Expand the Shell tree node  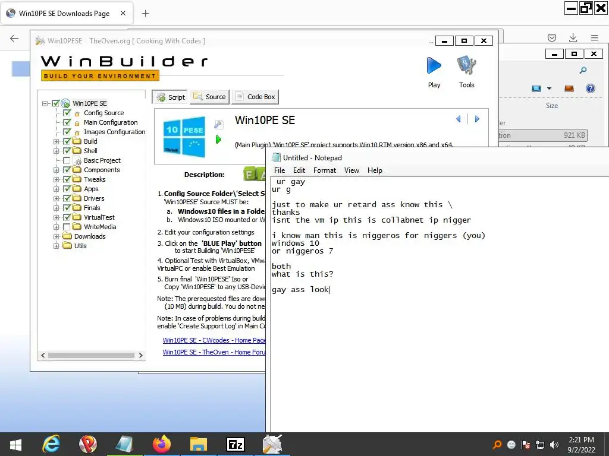[x=56, y=151]
